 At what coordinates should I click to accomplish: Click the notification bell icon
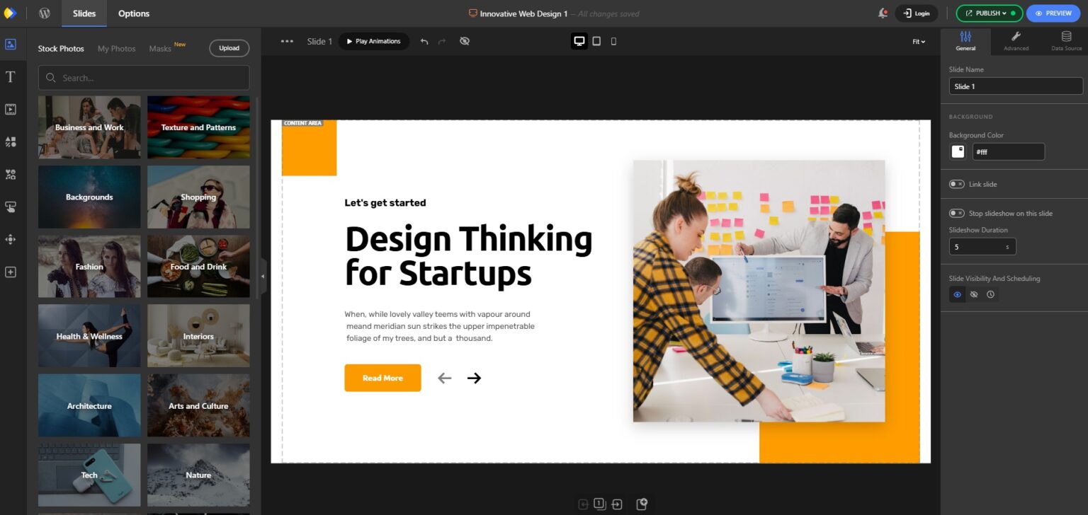[x=883, y=13]
